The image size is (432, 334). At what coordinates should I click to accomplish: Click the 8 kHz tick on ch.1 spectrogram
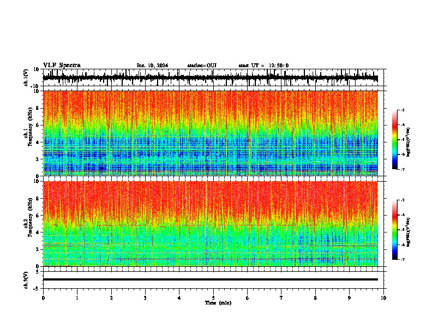[38, 108]
